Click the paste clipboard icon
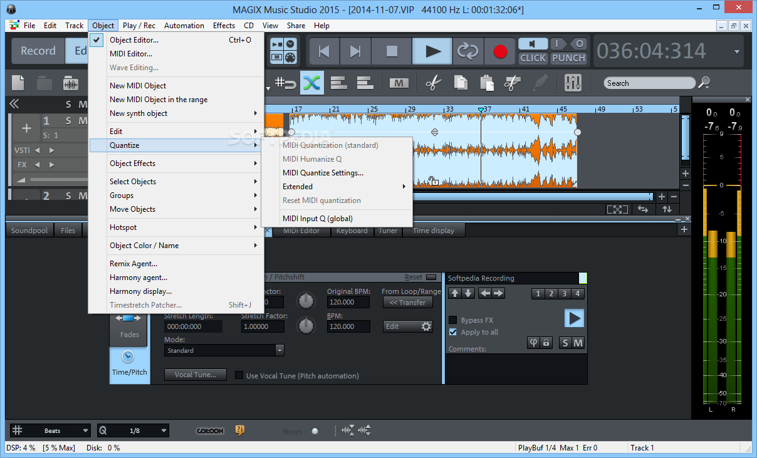Screen dimensions: 757x458 [486, 83]
